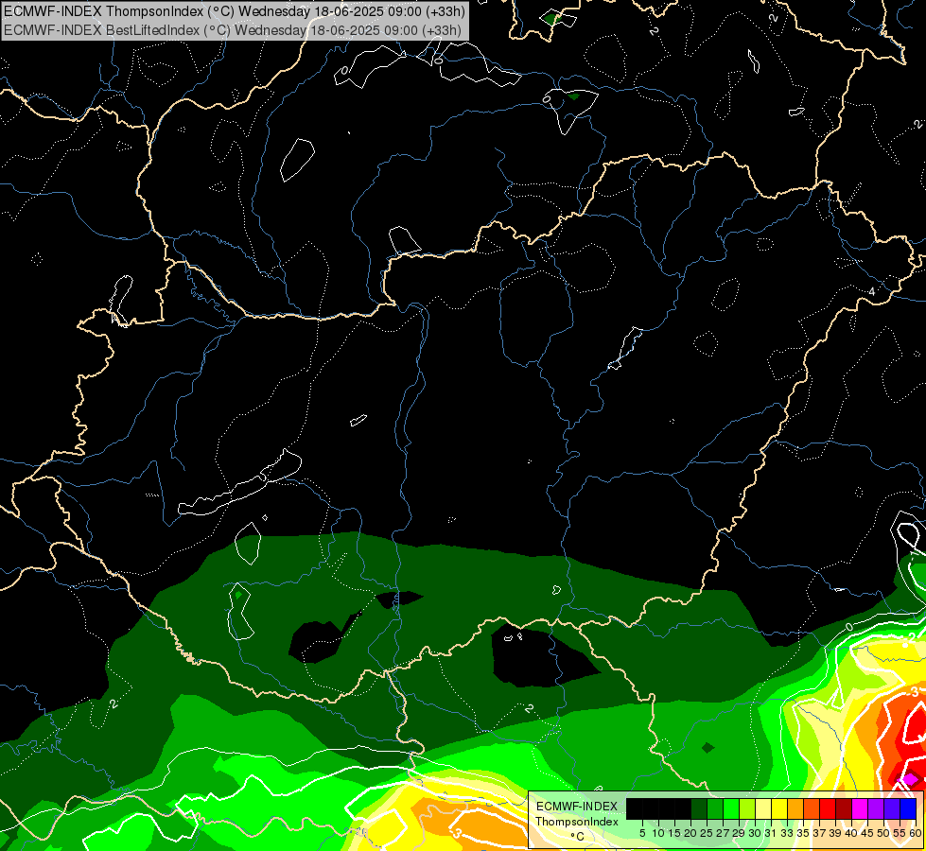926x851 pixels.
Task: Click the bright yellow 31-33 legend swatch
Action: point(779,809)
